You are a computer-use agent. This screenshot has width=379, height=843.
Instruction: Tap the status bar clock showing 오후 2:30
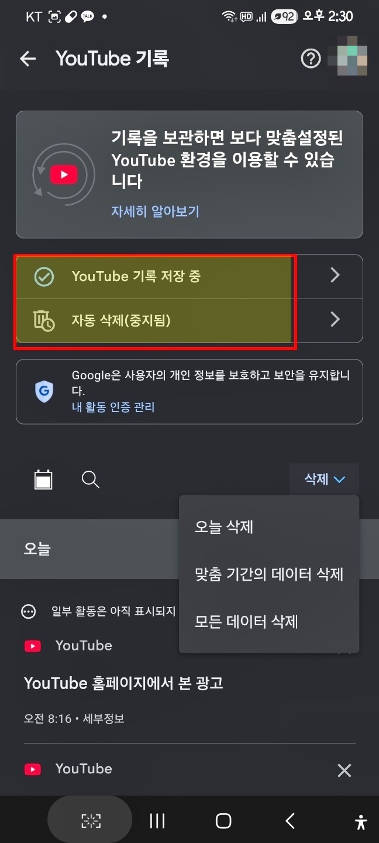coord(328,16)
